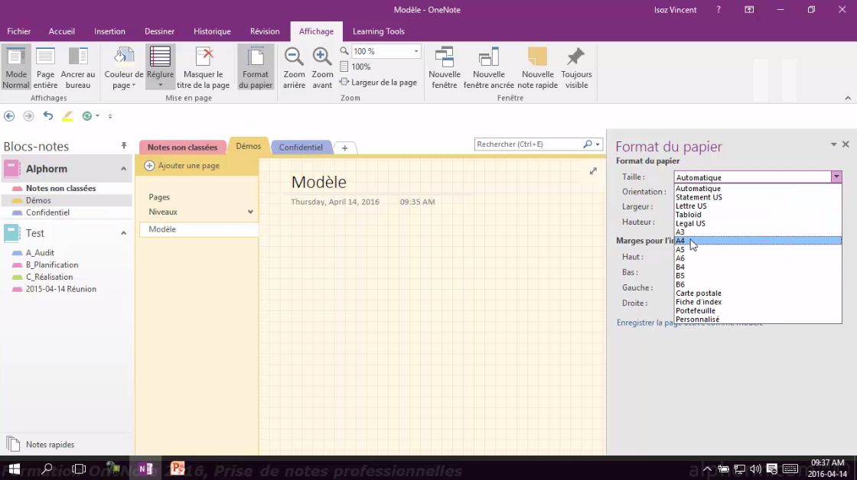Create a Nouvelle note rapide
857x480 pixels.
coord(537,68)
